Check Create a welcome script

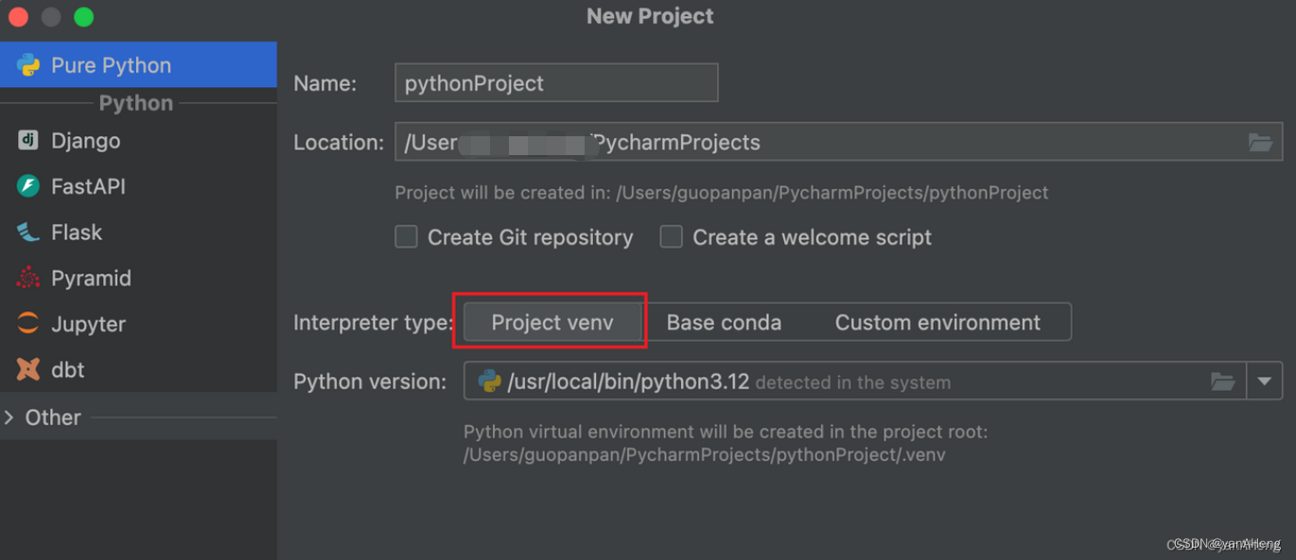(671, 236)
